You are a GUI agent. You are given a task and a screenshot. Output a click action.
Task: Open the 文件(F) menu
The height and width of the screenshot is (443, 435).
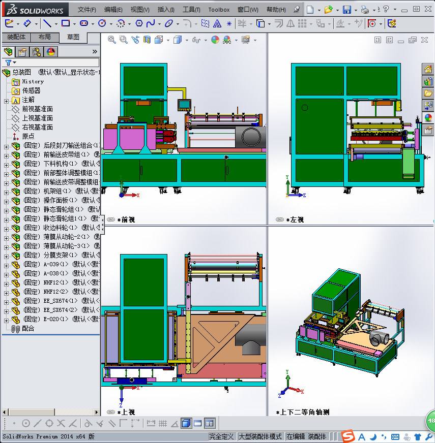[87, 10]
